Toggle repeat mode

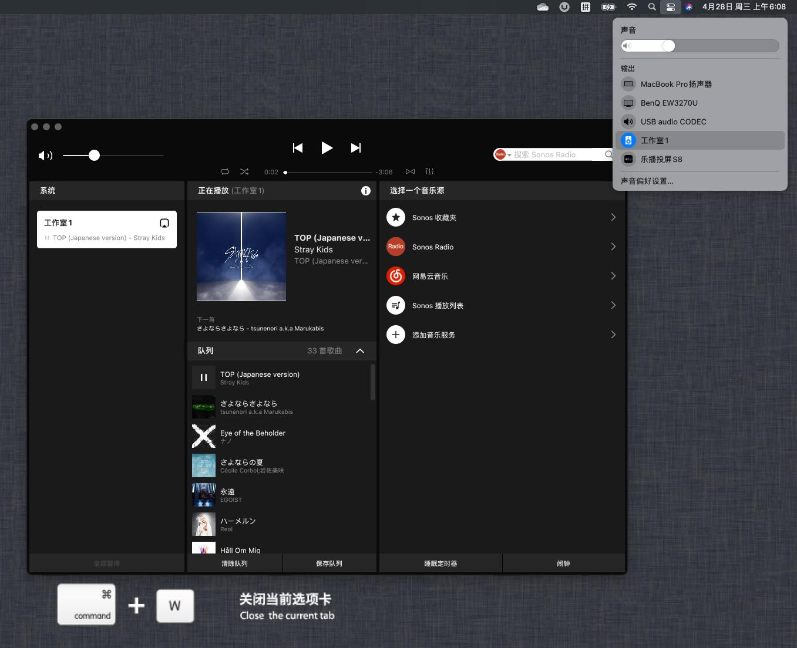225,171
